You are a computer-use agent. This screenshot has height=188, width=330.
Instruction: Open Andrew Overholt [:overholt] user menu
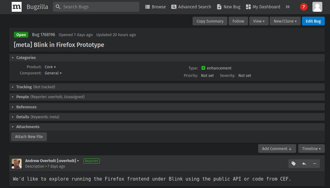(x=52, y=161)
